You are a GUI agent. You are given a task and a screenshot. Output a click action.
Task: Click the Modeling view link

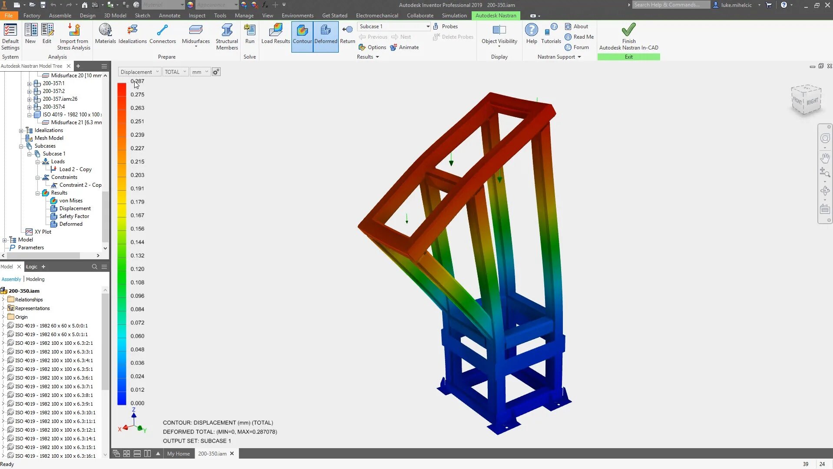[35, 279]
